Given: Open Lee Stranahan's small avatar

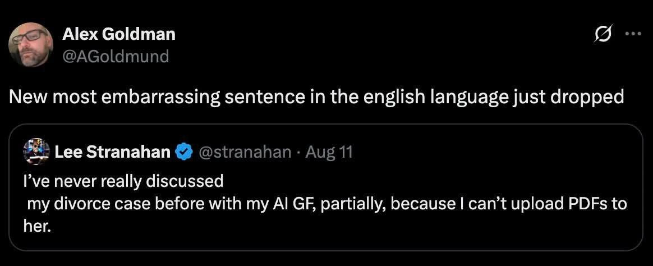Looking at the screenshot, I should coord(36,152).
